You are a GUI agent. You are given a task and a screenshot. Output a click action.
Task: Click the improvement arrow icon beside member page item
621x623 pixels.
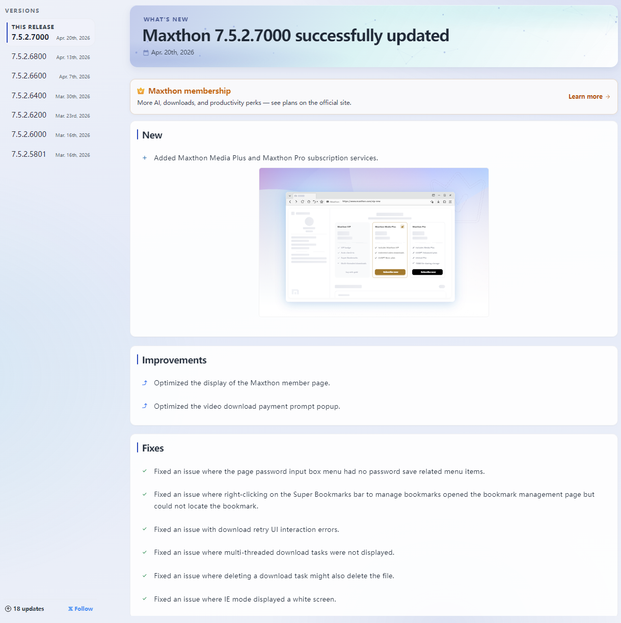pyautogui.click(x=145, y=383)
